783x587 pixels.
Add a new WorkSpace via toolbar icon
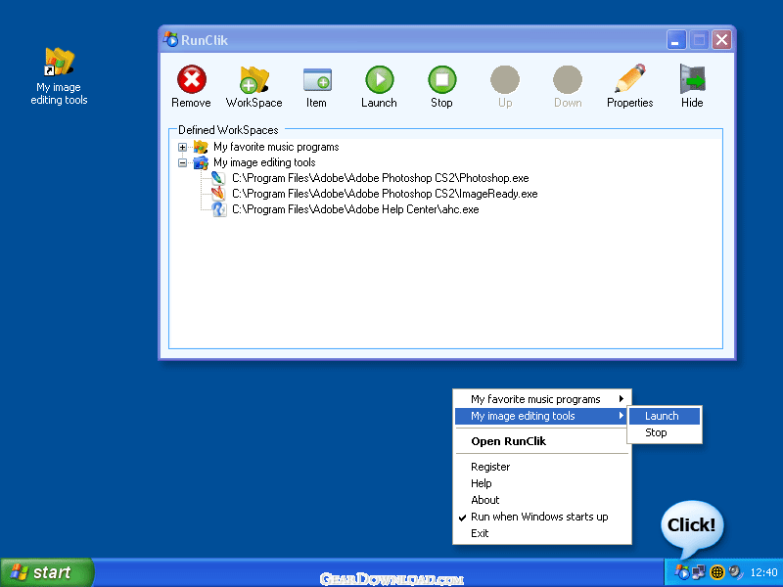(x=254, y=79)
